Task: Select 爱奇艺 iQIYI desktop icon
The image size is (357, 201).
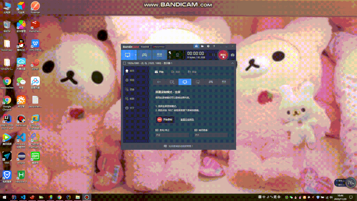Action: pyautogui.click(x=35, y=158)
